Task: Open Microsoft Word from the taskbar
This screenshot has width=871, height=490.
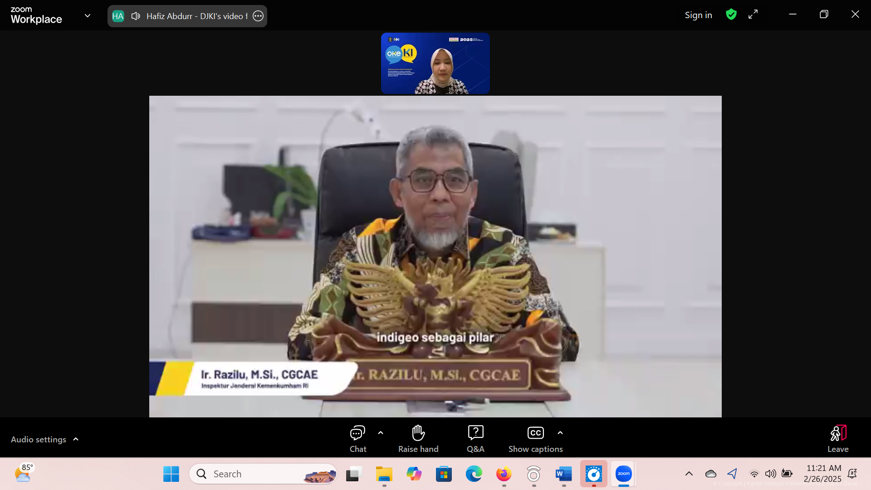Action: pyautogui.click(x=563, y=474)
